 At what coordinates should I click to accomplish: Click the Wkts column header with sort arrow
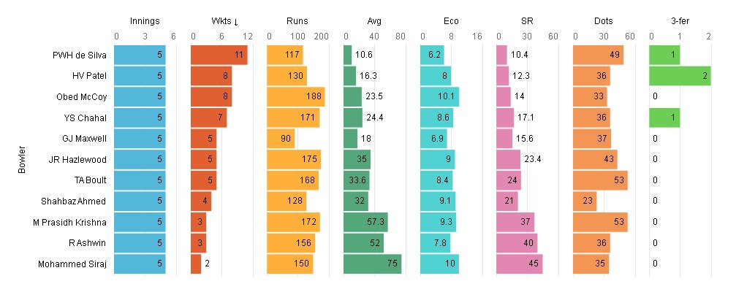pos(221,21)
